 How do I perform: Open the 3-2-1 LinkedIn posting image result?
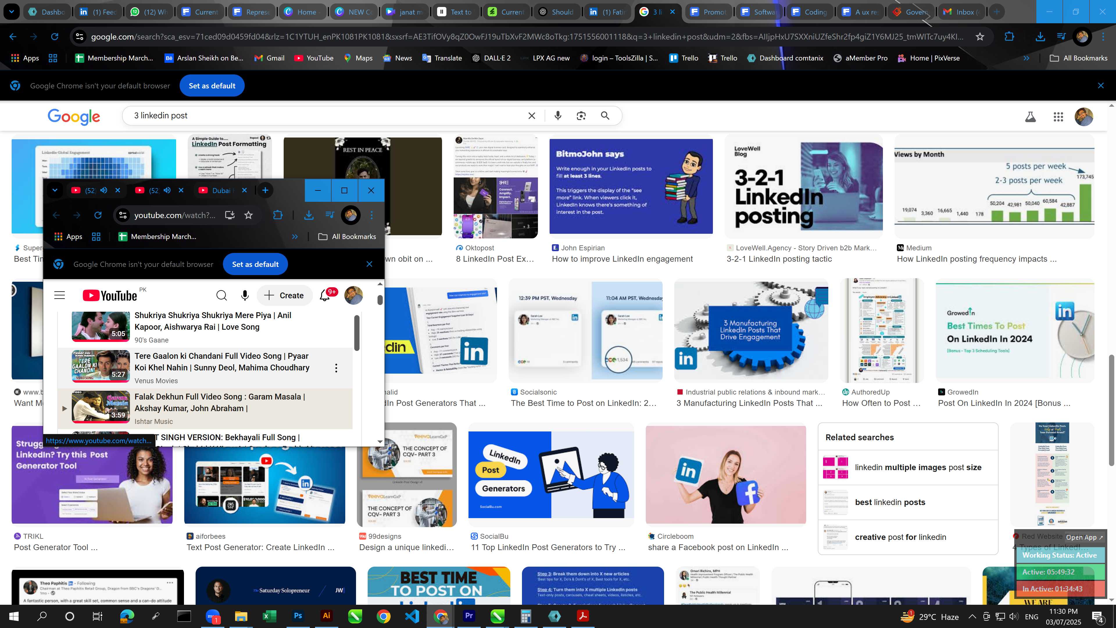point(804,187)
